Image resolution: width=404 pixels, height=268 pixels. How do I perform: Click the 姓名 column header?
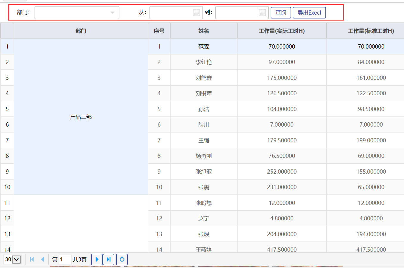204,31
